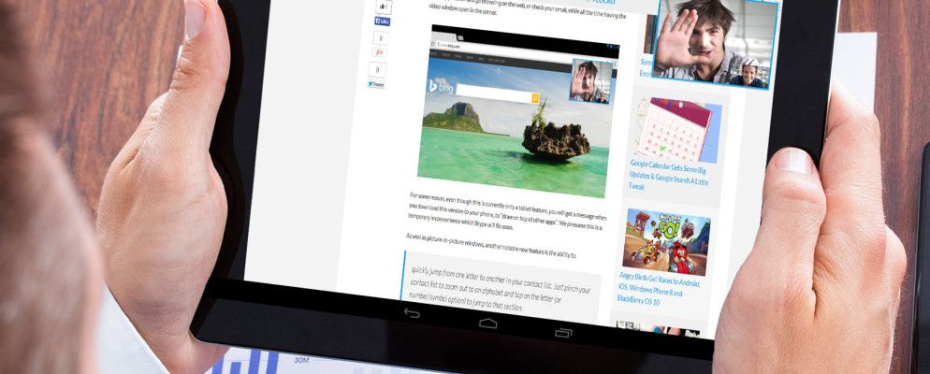Click the Bing logo in the embedded screenshot

click(x=441, y=87)
